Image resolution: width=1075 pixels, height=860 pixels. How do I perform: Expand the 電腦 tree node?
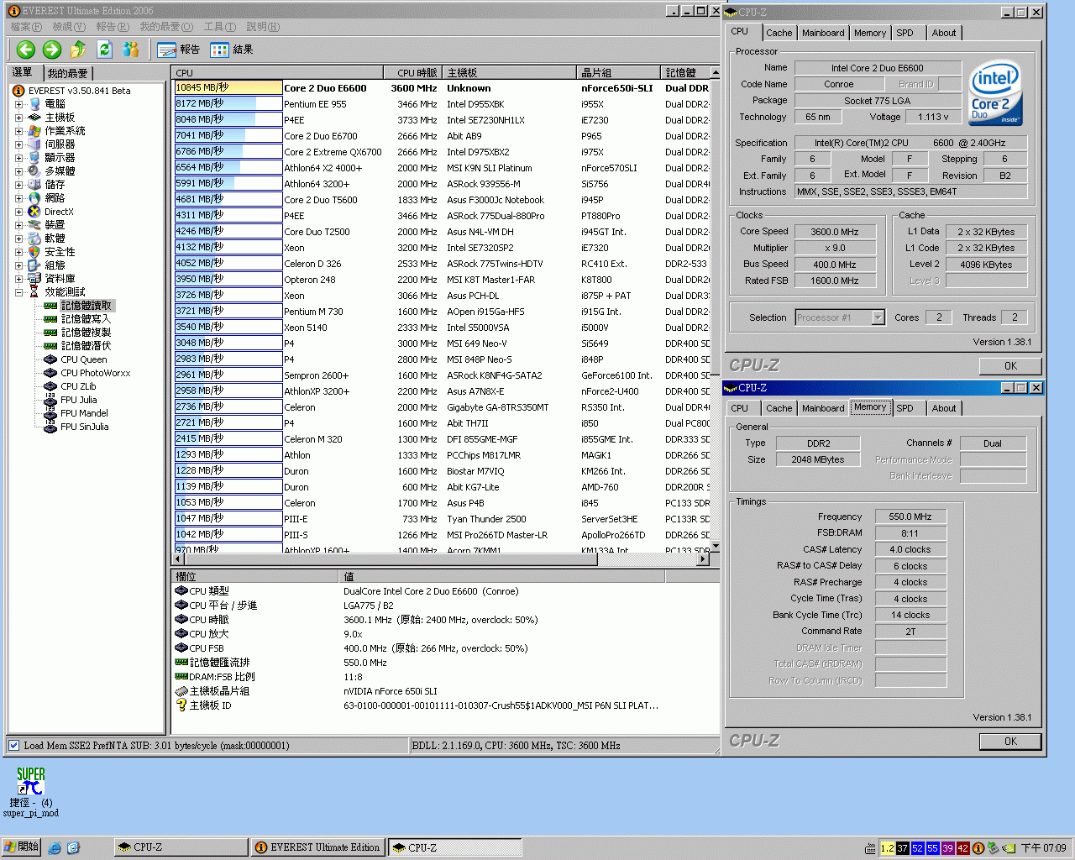click(18, 104)
